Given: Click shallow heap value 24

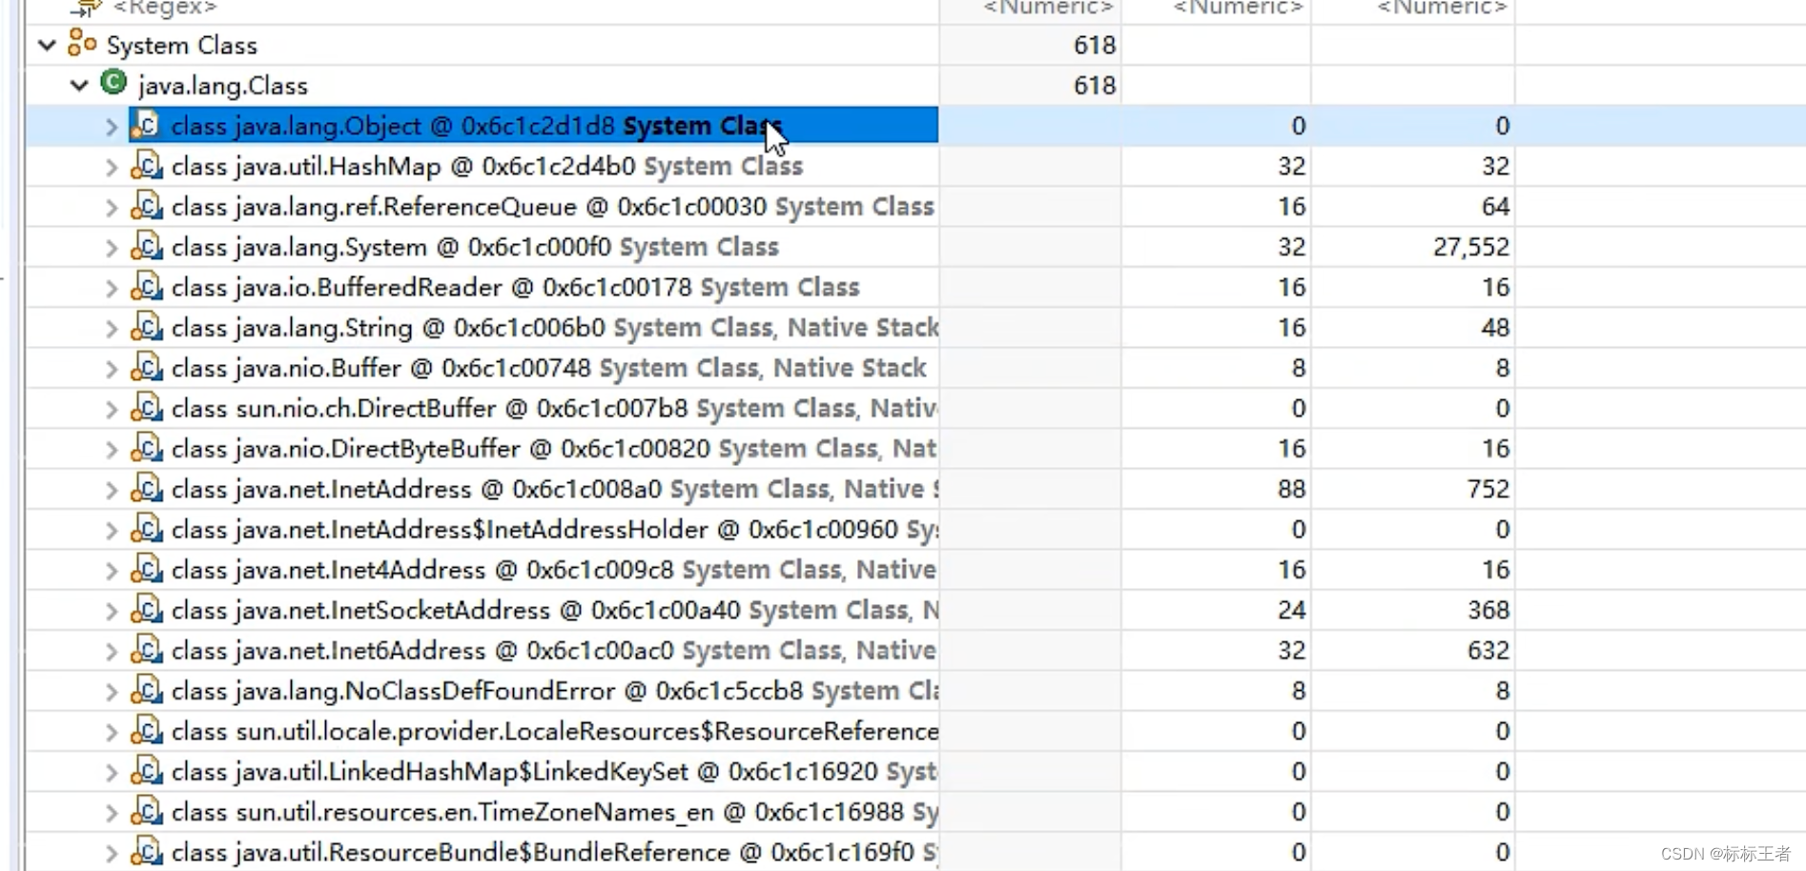Looking at the screenshot, I should coord(1291,611).
